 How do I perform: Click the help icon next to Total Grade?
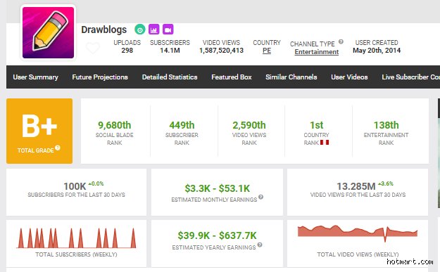(x=58, y=148)
